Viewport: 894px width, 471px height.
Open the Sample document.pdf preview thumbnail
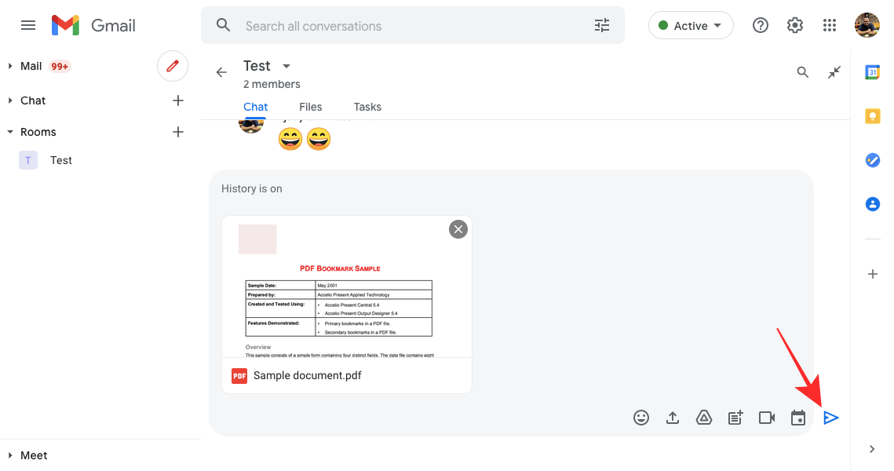pyautogui.click(x=346, y=290)
